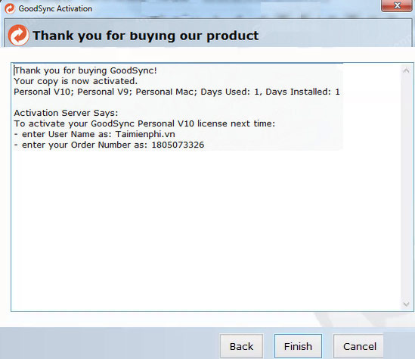Go Back to previous activation step
Screen dimensions: 415x359
click(241, 346)
